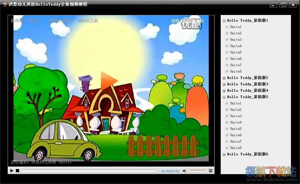Select Hello Teddy_家庭版6 label

click(247, 154)
